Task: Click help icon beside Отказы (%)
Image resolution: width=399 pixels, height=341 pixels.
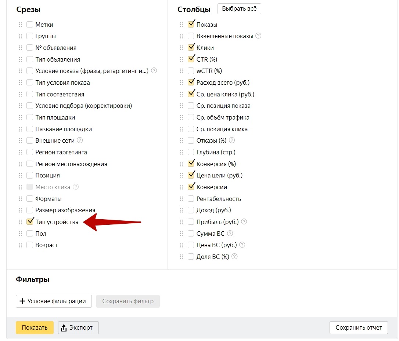Action: coord(232,140)
